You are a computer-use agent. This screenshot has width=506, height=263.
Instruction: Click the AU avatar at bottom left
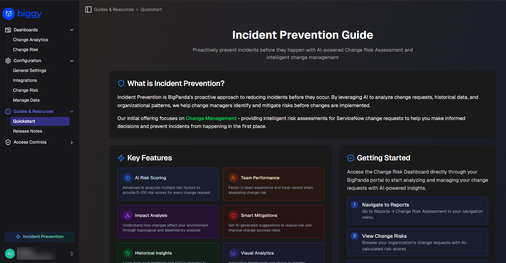coord(10,253)
